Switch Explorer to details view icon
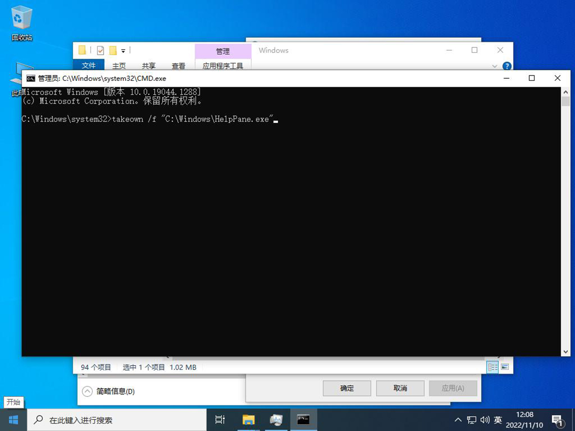575x431 pixels. click(x=492, y=367)
